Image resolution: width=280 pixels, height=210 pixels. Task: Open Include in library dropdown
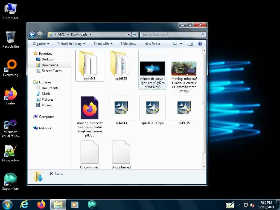click(71, 44)
